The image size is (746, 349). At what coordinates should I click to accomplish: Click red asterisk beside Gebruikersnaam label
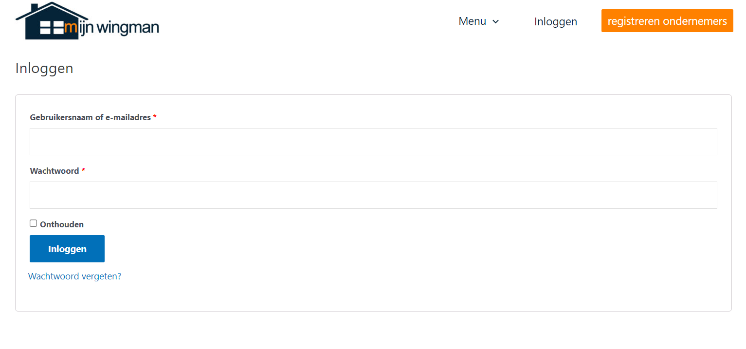[155, 117]
